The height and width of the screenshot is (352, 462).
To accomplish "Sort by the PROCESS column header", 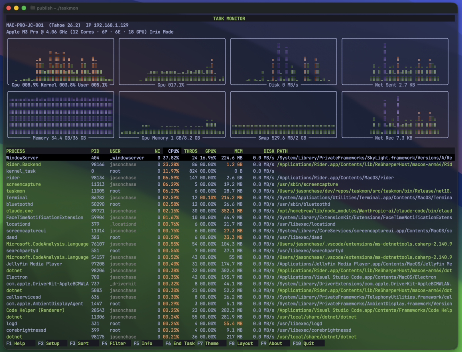I will (x=15, y=151).
